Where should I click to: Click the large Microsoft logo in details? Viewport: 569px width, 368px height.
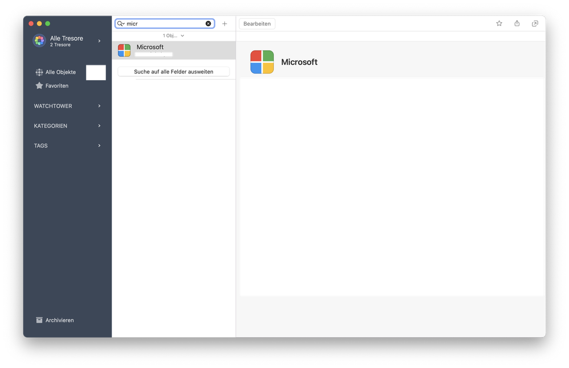coord(262,62)
